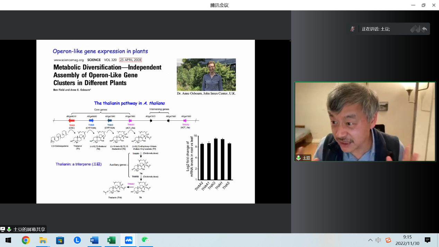The width and height of the screenshot is (439, 247).
Task: Open the blue L app on taskbar
Action: (x=77, y=240)
